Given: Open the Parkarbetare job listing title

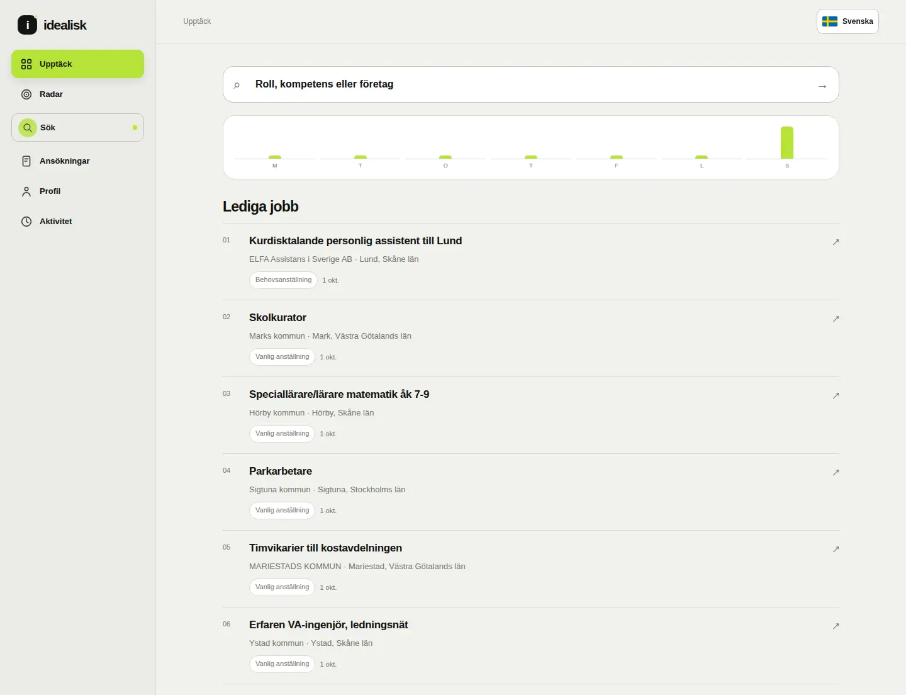Looking at the screenshot, I should pyautogui.click(x=281, y=472).
